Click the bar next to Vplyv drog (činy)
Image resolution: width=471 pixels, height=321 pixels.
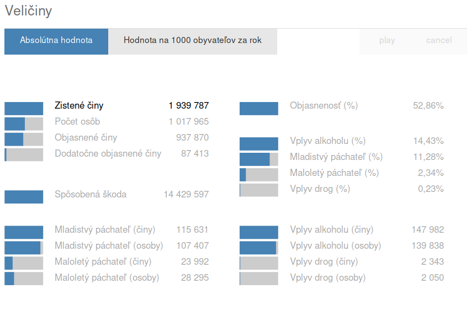(258, 263)
